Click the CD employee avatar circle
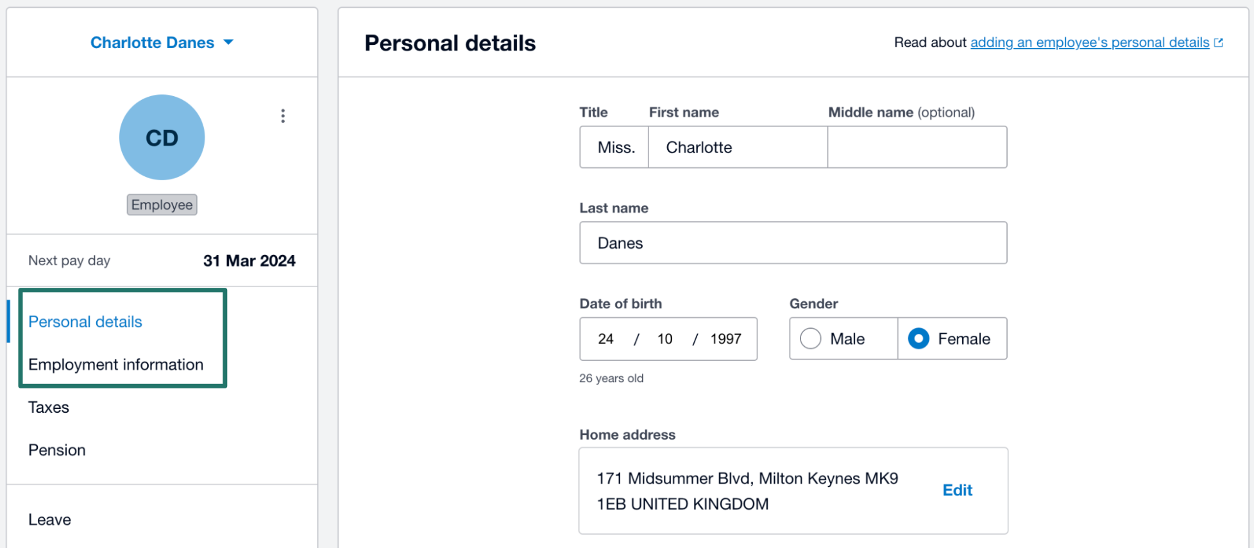The height and width of the screenshot is (548, 1254). click(x=162, y=137)
